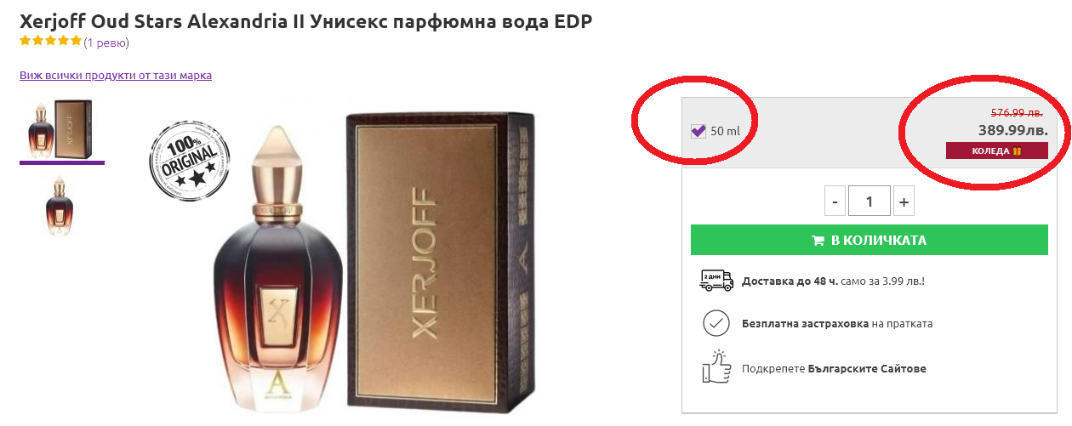Viewport: 1072px width, 426px height.
Task: Select the bottle-only thumbnail
Action: 61,205
